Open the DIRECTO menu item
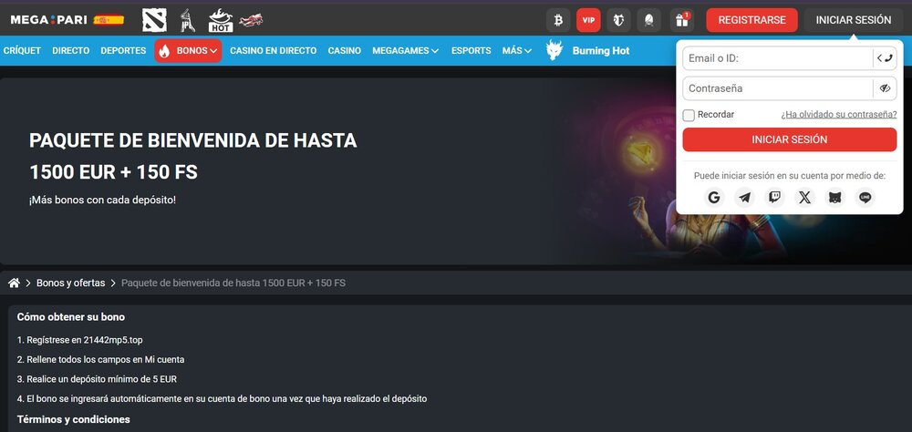 click(x=71, y=51)
